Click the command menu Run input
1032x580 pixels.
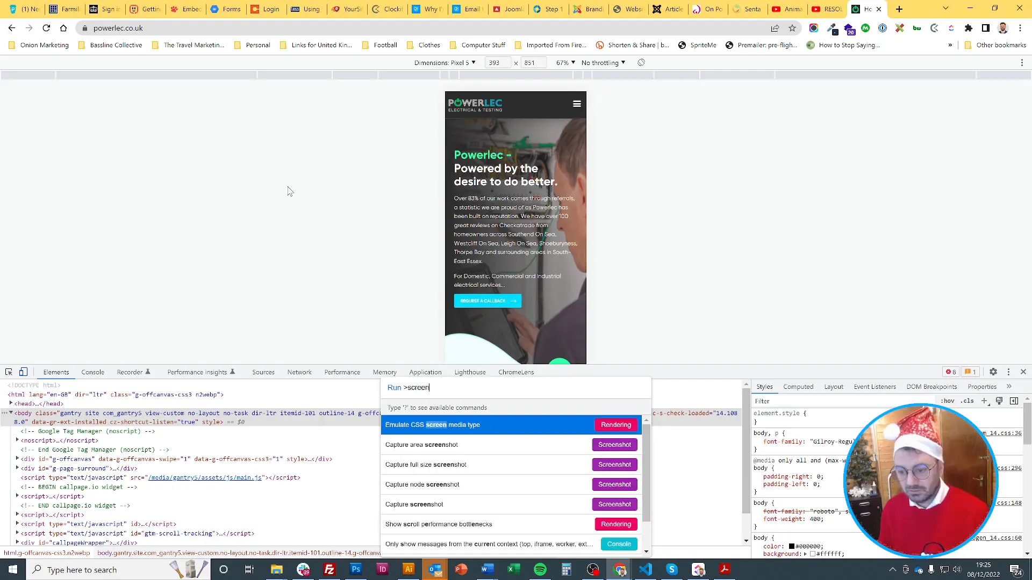[516, 387]
